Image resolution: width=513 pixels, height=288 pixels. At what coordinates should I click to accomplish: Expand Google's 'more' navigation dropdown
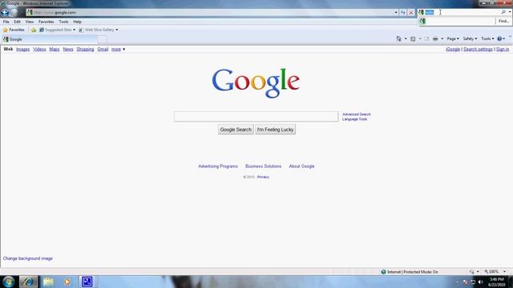118,50
